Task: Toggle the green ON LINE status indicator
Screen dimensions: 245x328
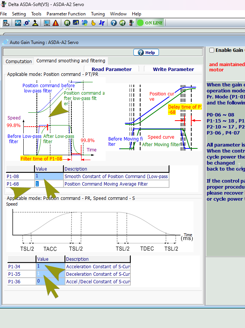Action: (150, 23)
